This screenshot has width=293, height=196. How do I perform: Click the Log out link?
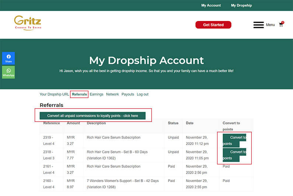click(143, 94)
